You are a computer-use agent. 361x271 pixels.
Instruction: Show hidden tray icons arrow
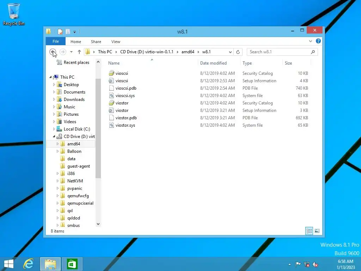290,264
